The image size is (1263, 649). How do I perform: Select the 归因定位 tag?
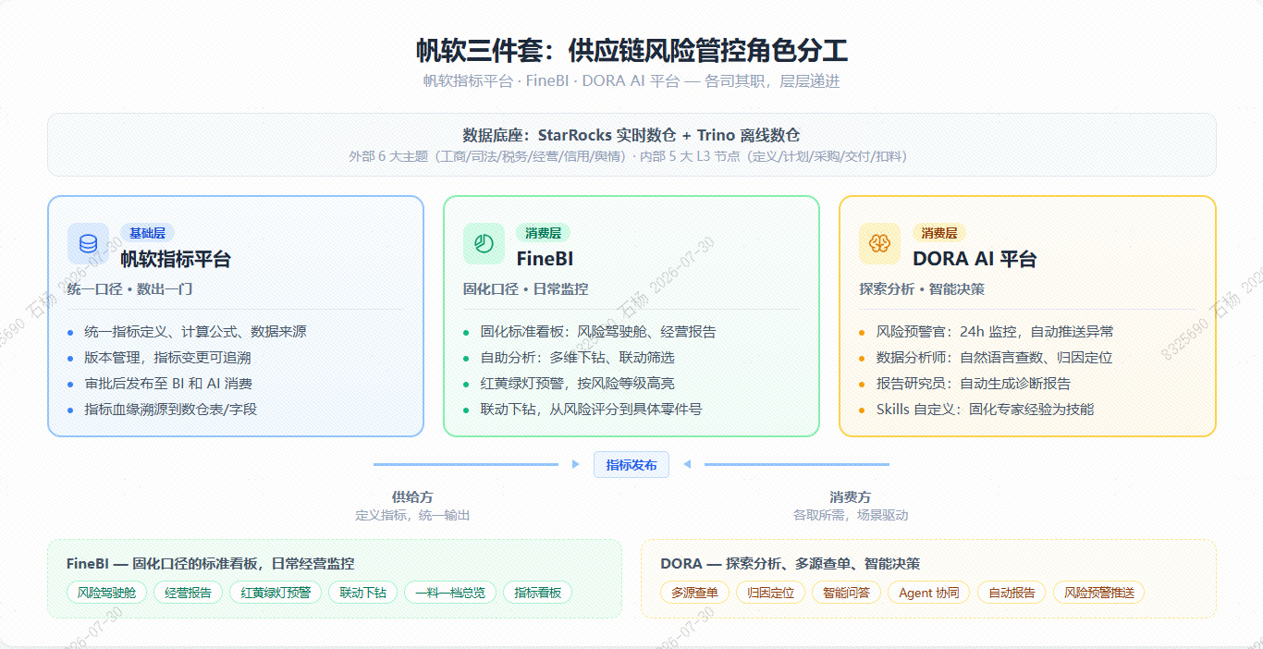coord(771,593)
